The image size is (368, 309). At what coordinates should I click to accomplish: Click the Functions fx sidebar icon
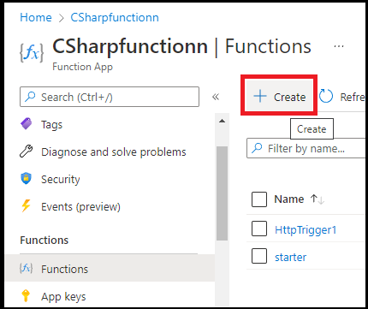(x=26, y=268)
